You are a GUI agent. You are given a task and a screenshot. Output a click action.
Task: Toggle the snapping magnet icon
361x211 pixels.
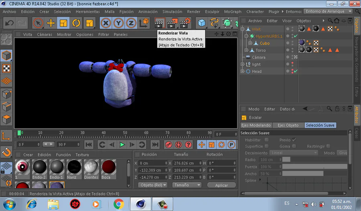coord(6,152)
